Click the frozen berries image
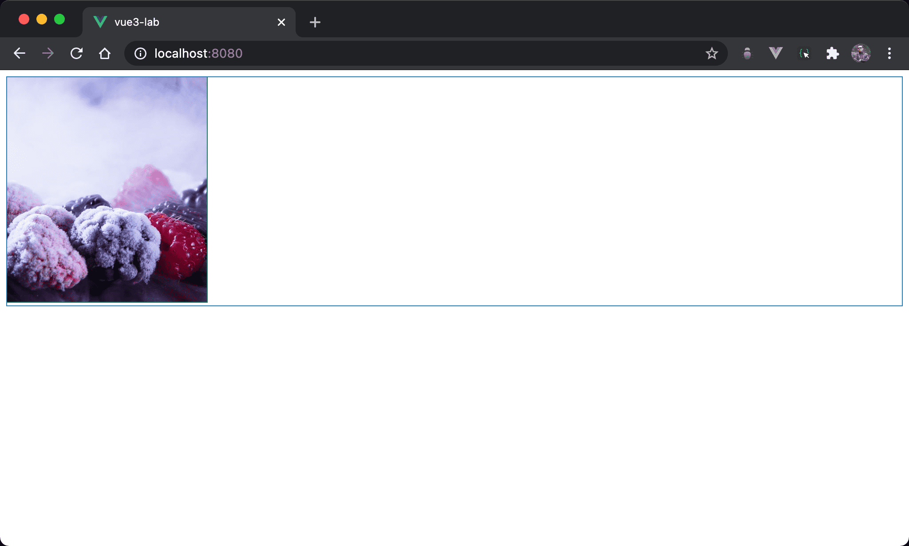909x546 pixels. tap(107, 190)
